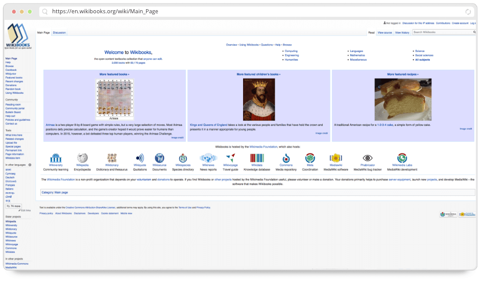This screenshot has height=283, width=481.
Task: Open the Meta globe icon
Action: pyautogui.click(x=310, y=158)
